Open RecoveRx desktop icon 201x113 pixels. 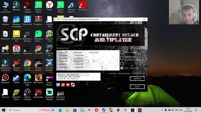pos(16,50)
